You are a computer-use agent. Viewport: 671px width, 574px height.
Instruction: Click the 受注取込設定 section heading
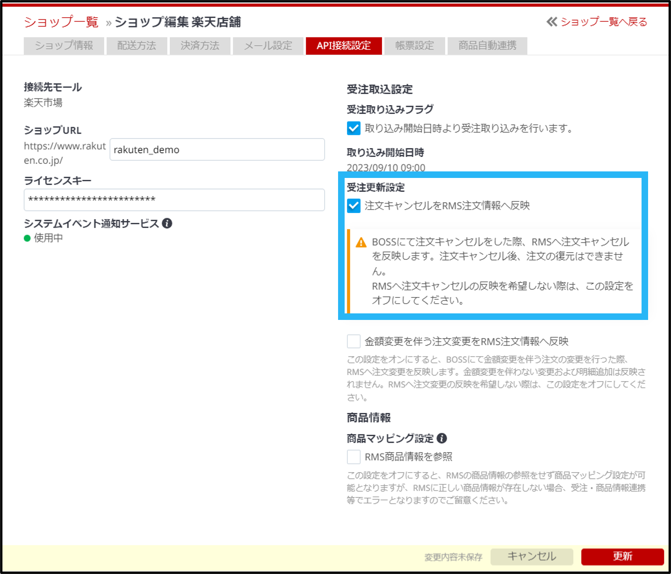[x=380, y=90]
